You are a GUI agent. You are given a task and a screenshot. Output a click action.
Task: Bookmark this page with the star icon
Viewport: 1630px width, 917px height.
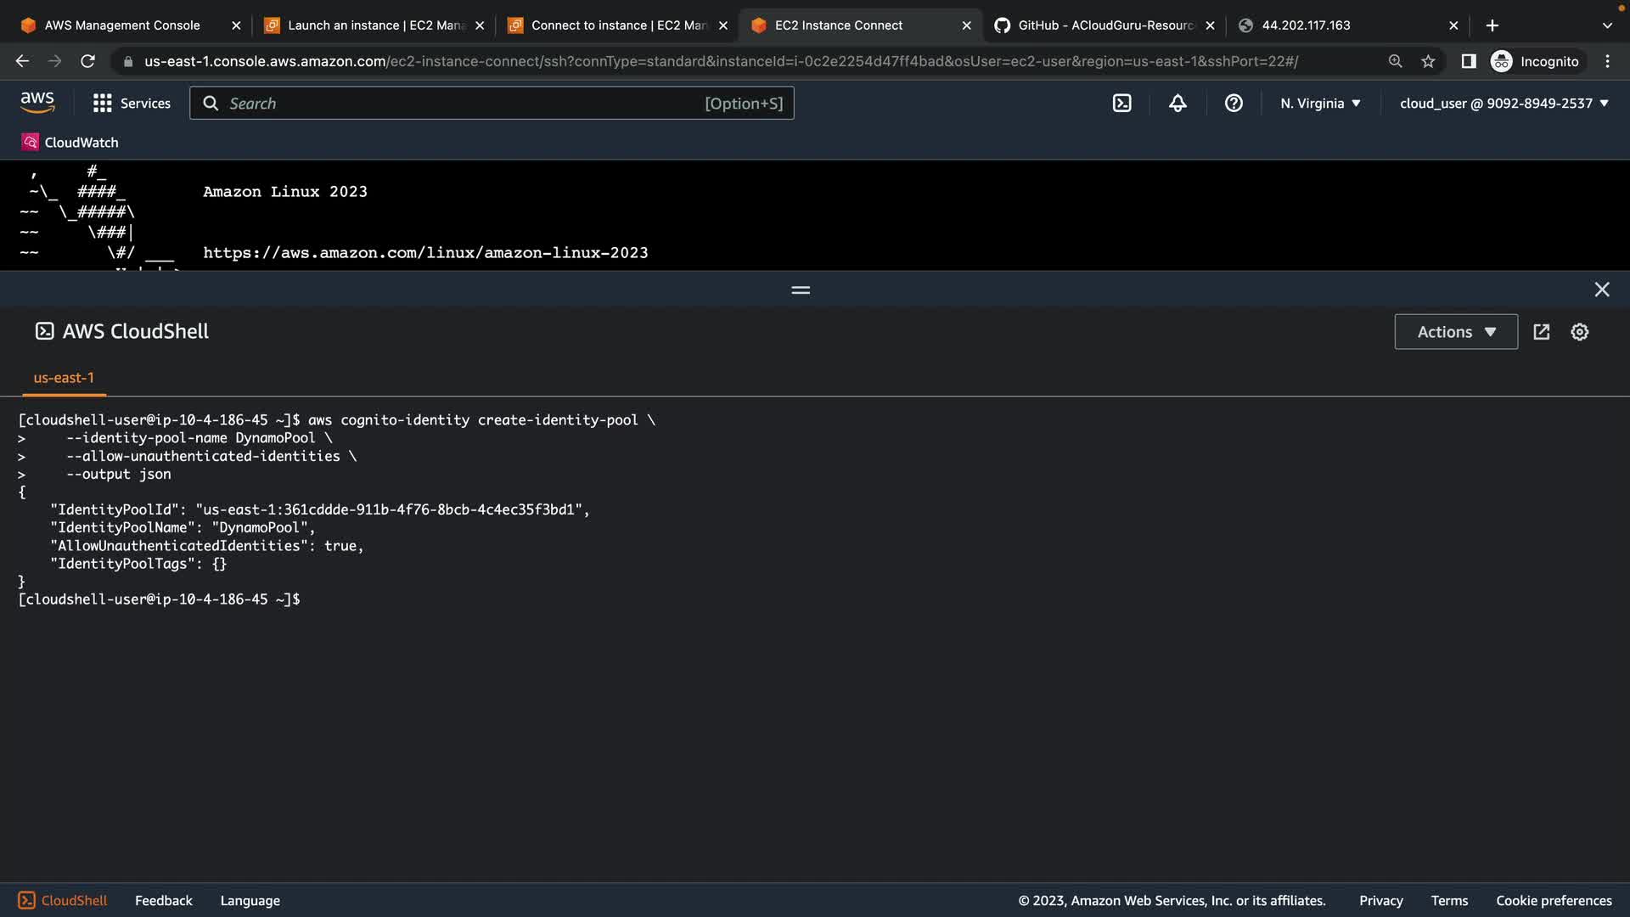click(1428, 61)
